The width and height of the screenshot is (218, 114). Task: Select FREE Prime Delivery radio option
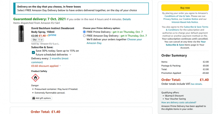click(84, 32)
